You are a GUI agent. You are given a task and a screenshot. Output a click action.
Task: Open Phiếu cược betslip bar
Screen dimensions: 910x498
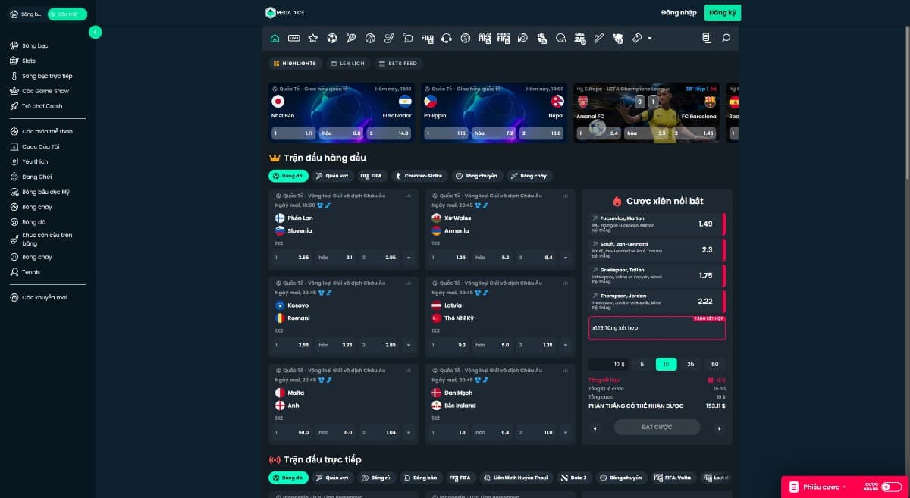[846, 487]
